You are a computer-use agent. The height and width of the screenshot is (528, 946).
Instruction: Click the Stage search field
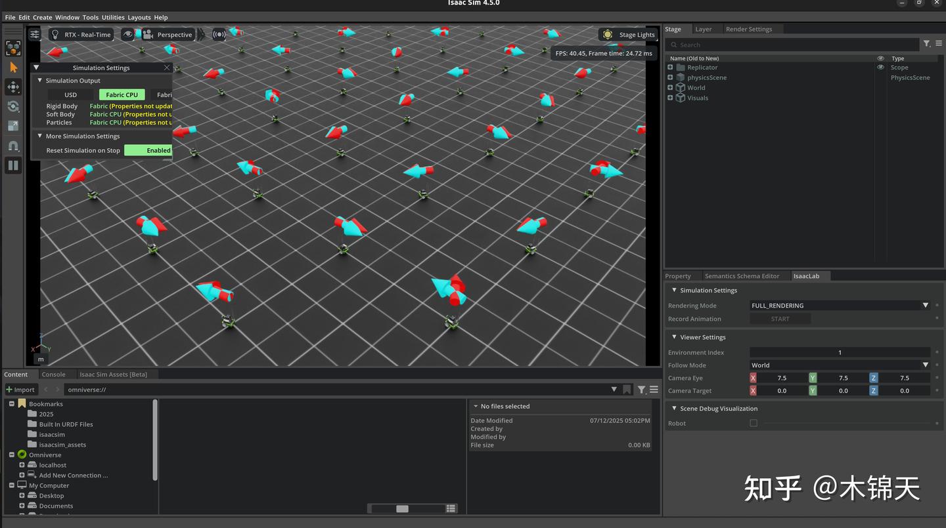click(x=792, y=45)
